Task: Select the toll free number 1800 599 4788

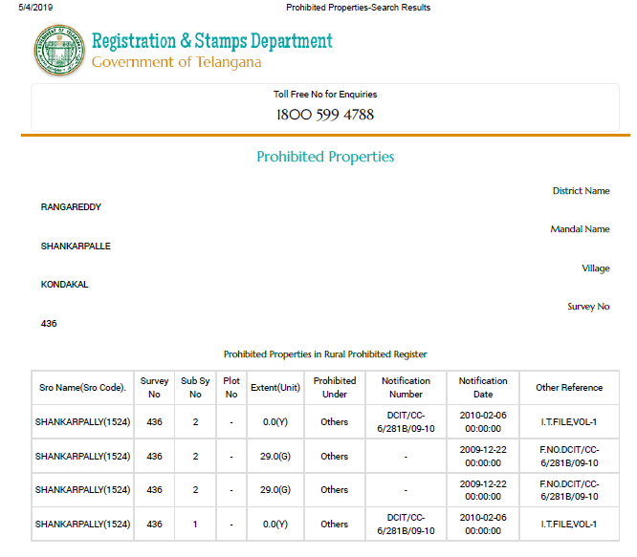Action: [325, 115]
